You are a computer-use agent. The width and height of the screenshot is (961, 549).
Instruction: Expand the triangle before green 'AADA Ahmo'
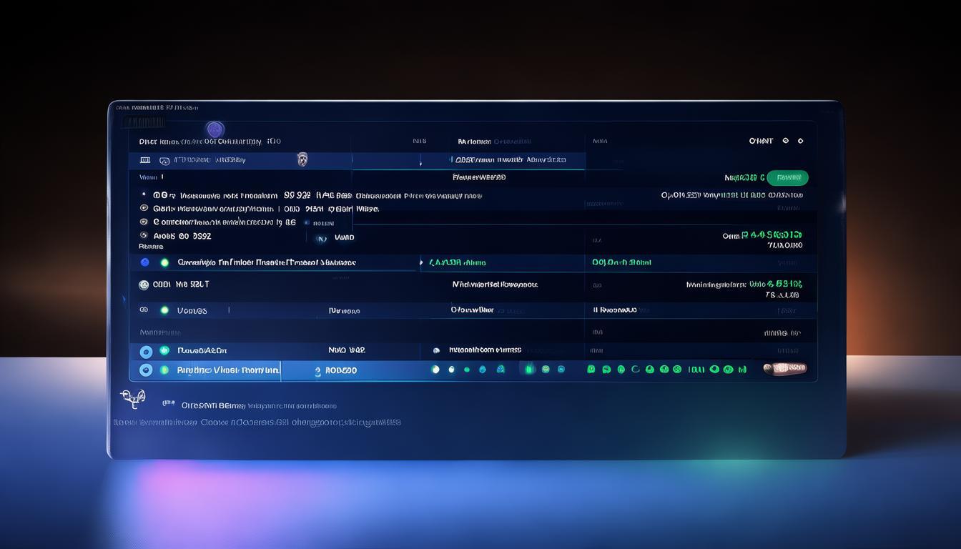pyautogui.click(x=420, y=262)
